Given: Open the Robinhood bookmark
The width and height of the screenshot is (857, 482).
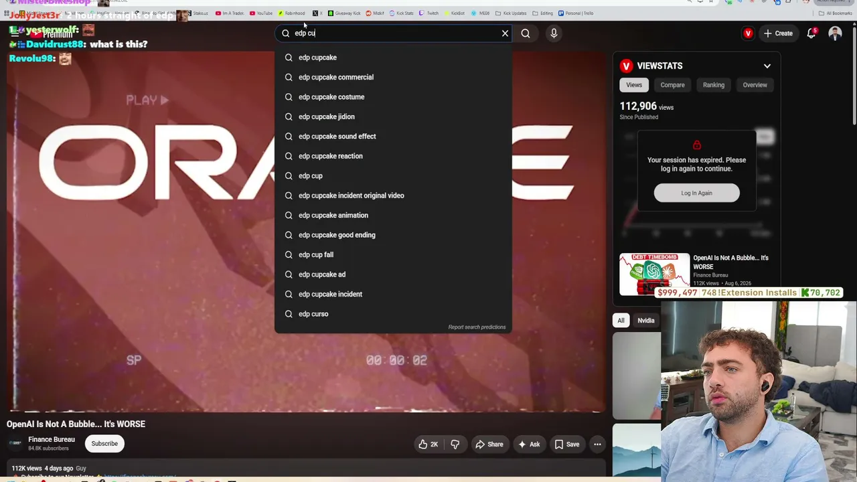Looking at the screenshot, I should click(291, 13).
